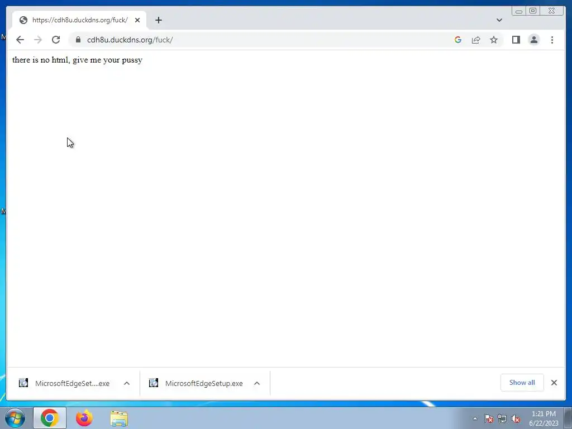The image size is (572, 429).
Task: Click the file icon of MicrosoftEdgeSetup.exe
Action: [154, 383]
